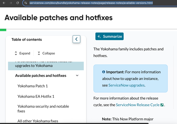The width and height of the screenshot is (177, 124).
Task: Click the Available patches and hotfixes heading
Action: 59,18
